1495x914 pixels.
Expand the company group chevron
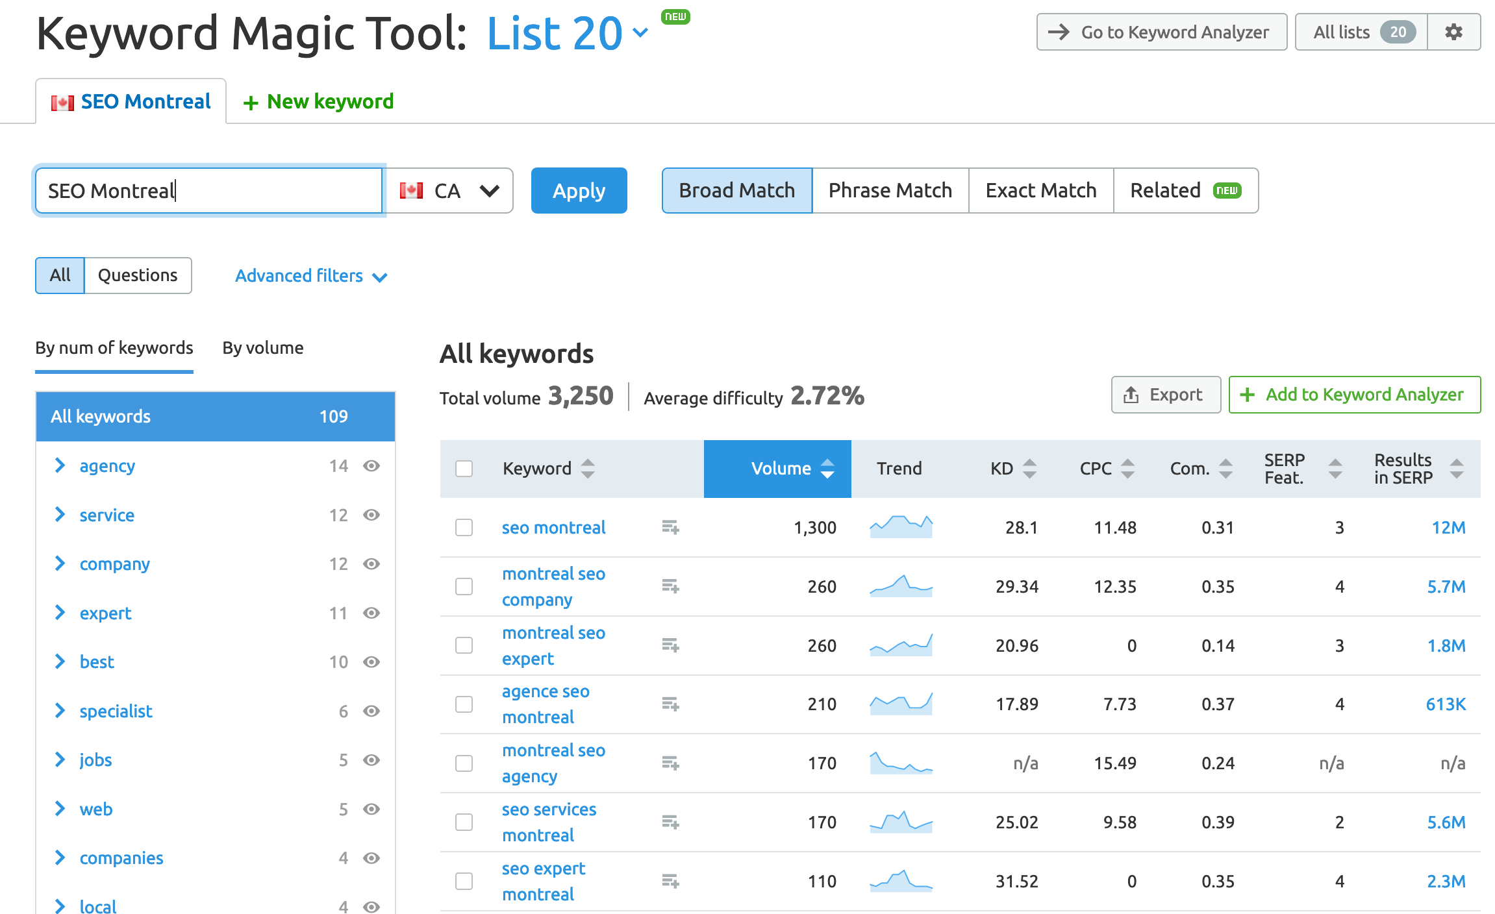[x=60, y=563]
